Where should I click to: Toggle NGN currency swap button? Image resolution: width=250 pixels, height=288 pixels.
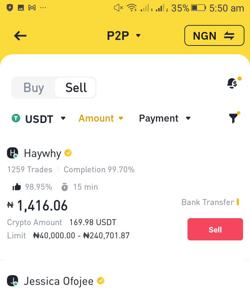click(214, 35)
